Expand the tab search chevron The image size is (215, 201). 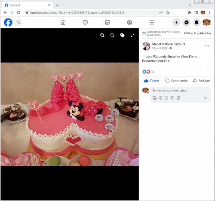(x=190, y=5)
